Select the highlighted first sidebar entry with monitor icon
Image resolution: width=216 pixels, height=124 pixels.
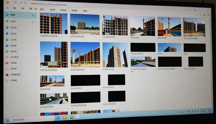[x=20, y=15]
